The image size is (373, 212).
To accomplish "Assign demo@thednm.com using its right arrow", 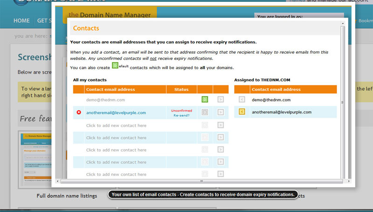I will (221, 99).
